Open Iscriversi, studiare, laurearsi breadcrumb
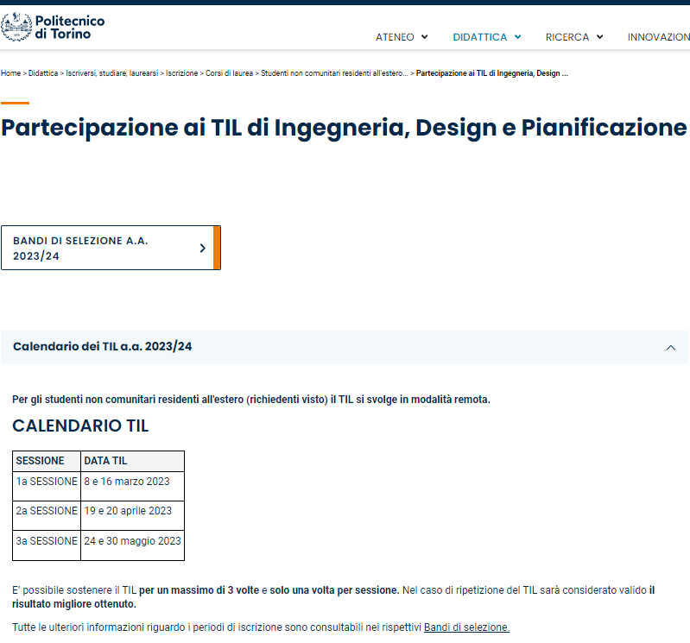Screen dimensions: 690x643 [111, 73]
